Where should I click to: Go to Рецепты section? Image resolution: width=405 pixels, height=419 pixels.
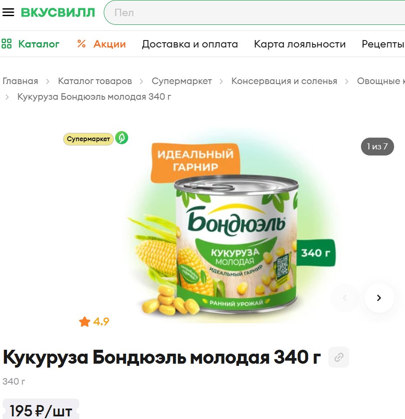383,44
